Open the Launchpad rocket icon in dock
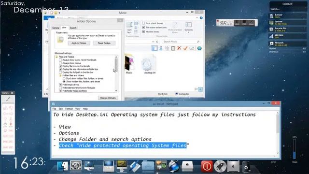309x174 pixels. (x=220, y=166)
